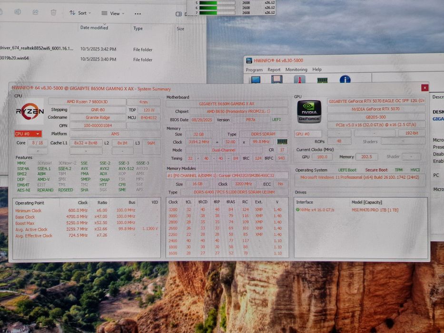
Task: Open the View dropdown in File Explorer
Action: tap(113, 13)
